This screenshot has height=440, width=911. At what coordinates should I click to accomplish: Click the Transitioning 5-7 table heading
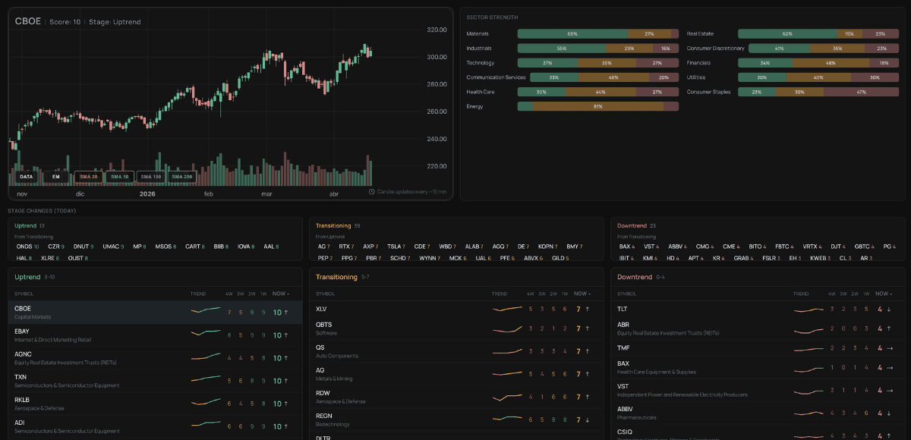pos(343,277)
